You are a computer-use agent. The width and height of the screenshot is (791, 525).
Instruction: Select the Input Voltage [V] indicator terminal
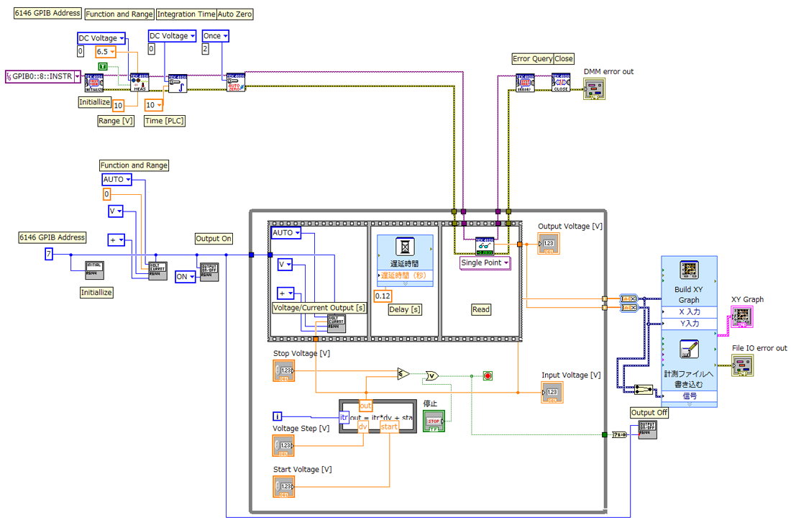[552, 393]
